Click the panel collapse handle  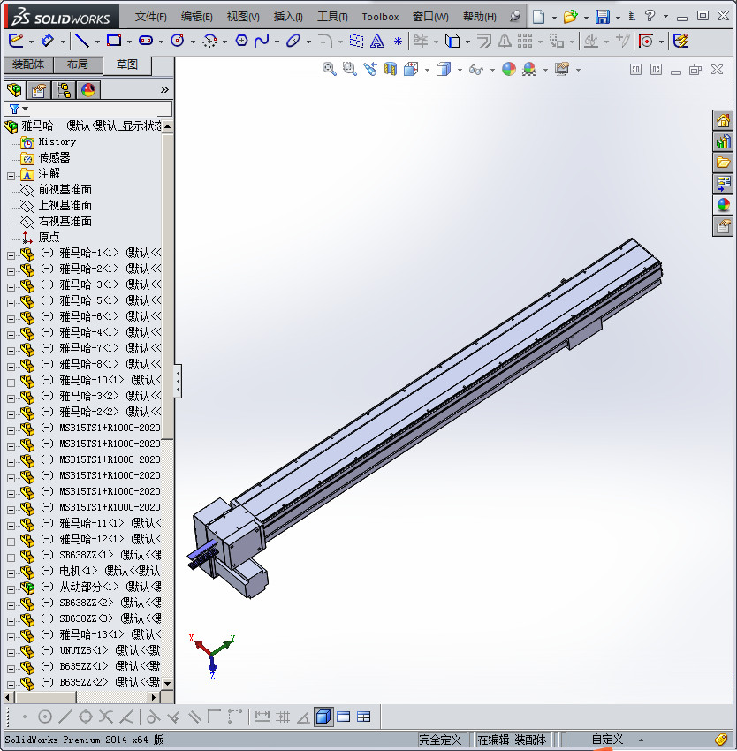(178, 382)
